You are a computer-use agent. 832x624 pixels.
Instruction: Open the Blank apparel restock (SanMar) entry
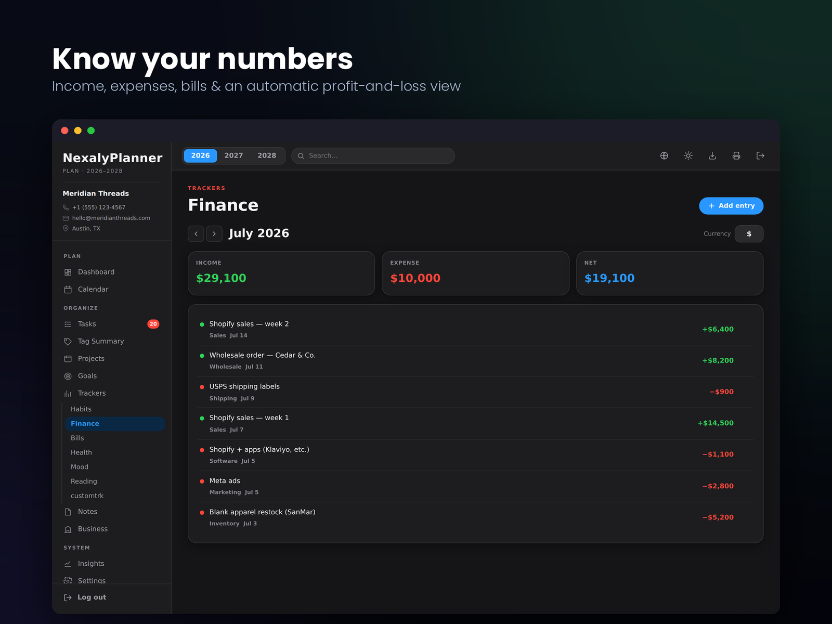click(475, 517)
